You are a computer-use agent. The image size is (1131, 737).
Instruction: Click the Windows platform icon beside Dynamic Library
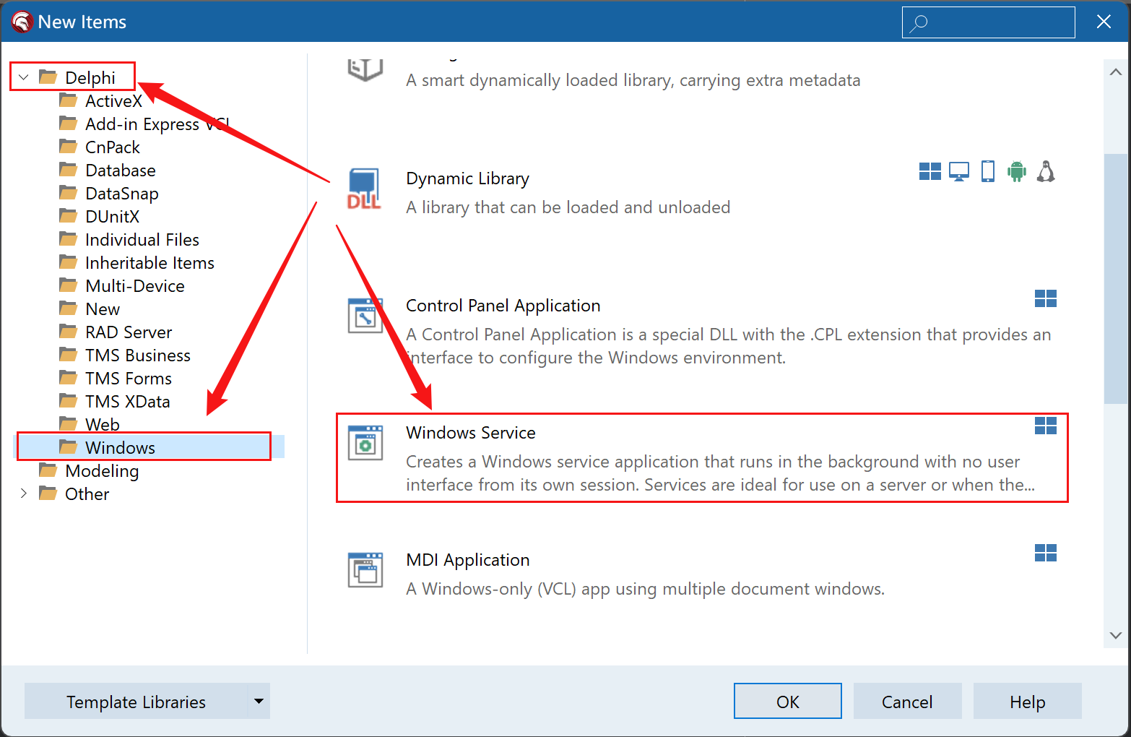pos(930,171)
